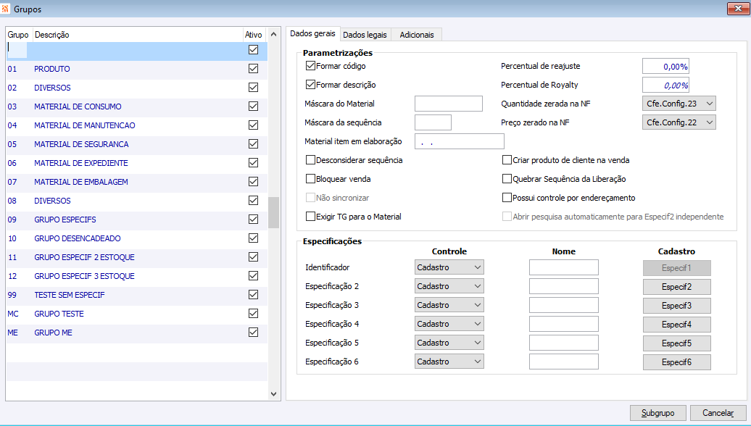
Task: Open Quantidade zerada na NF dropdown
Action: pos(679,104)
